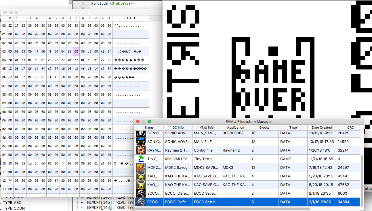Click the MDK2 save file icon
Image resolution: width=372 pixels, height=211 pixels.
pyautogui.click(x=141, y=167)
